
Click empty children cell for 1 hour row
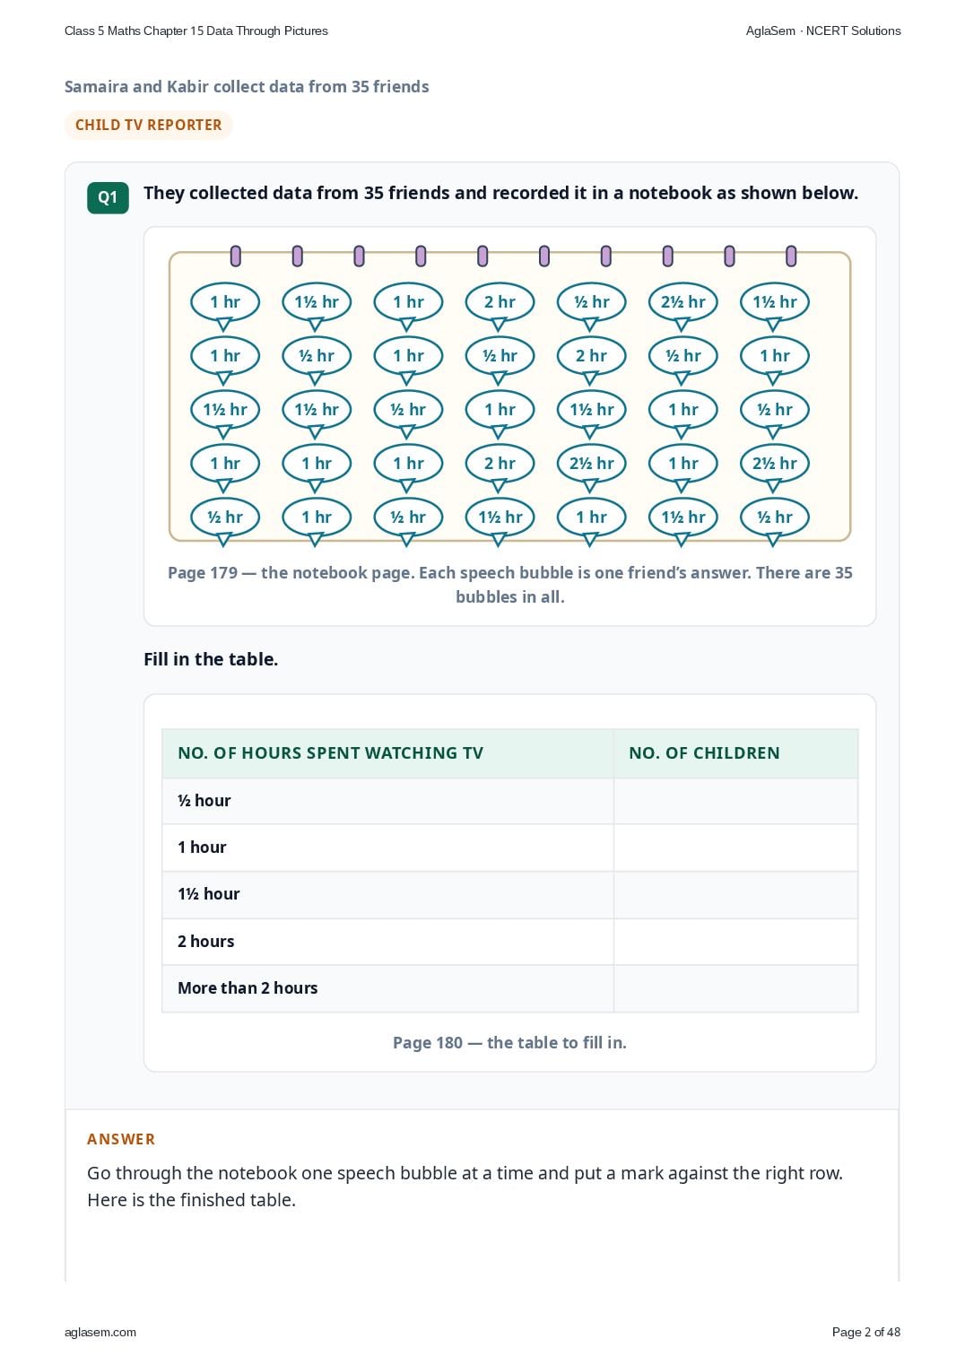735,848
